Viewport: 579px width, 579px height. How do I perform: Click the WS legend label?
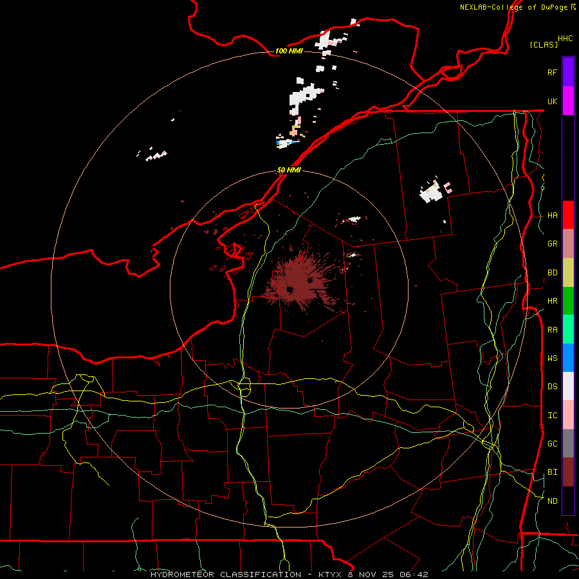click(552, 358)
